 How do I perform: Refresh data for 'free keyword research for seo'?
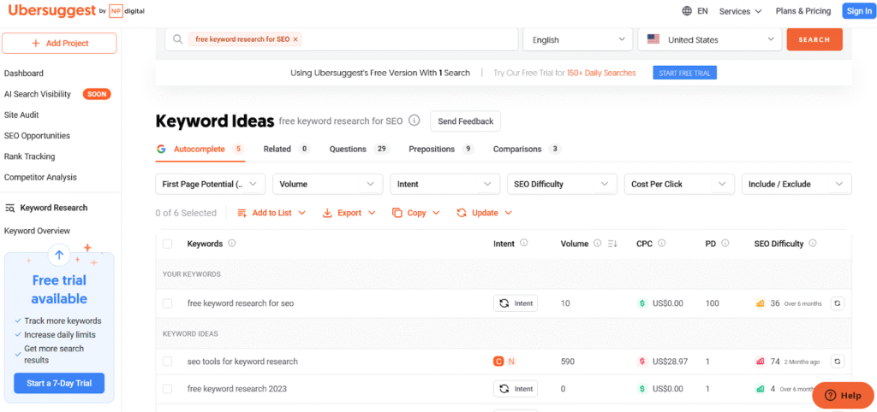[838, 303]
